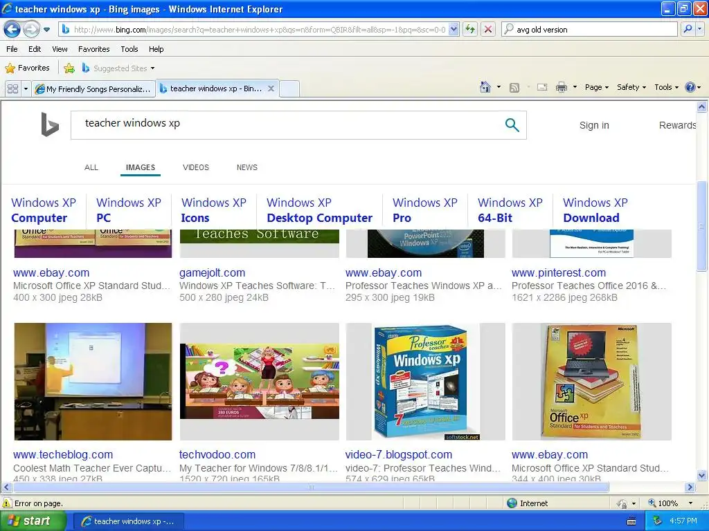Click Windows XP Computer suggestion
Image resolution: width=709 pixels, height=531 pixels.
pyautogui.click(x=44, y=210)
